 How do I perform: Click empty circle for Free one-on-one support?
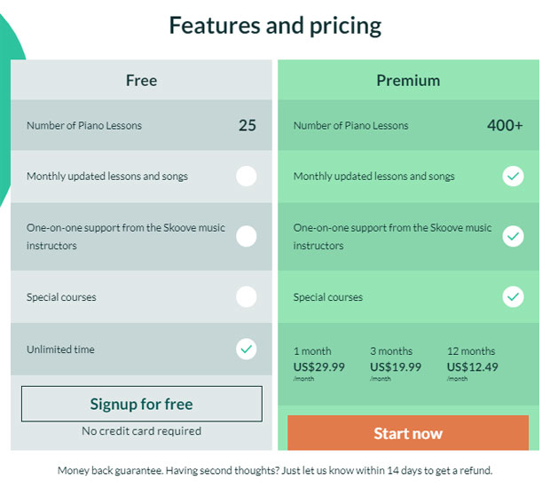[247, 236]
